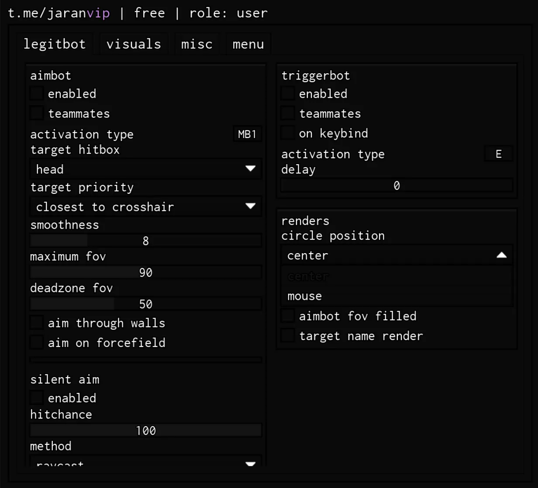
Task: Click the MB1 aimbot keybind button
Action: point(247,134)
